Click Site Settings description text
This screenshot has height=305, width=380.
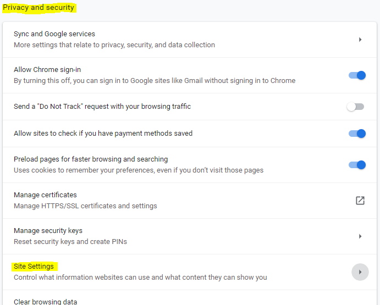click(x=140, y=277)
